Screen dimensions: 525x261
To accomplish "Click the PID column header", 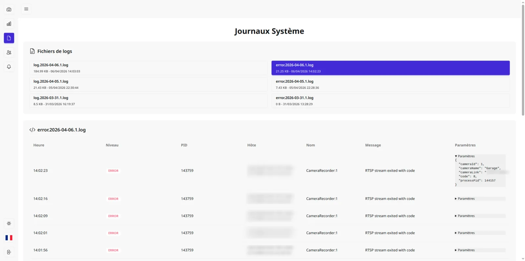I will coord(184,145).
